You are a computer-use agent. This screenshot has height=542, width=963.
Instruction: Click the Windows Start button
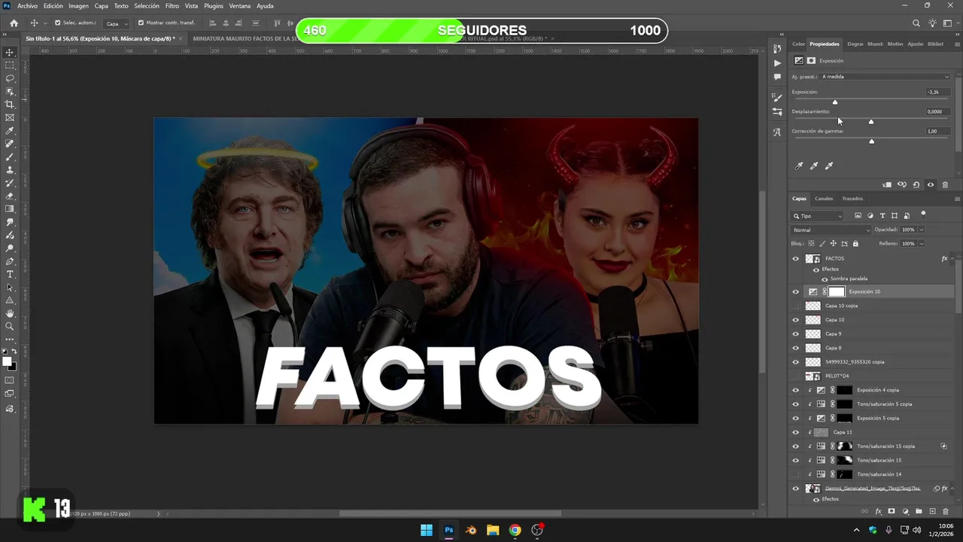pos(427,530)
